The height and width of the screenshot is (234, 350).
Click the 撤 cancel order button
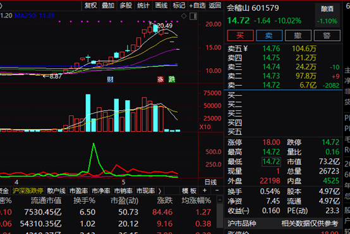[x=298, y=35]
